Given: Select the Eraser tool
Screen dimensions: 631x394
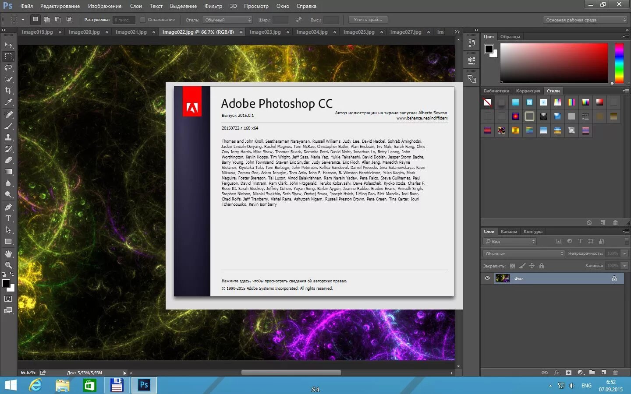Looking at the screenshot, I should (8, 160).
